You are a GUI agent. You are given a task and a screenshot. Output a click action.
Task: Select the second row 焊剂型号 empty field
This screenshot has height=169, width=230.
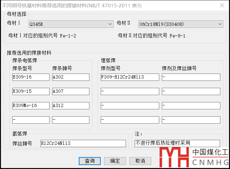tap(130, 91)
